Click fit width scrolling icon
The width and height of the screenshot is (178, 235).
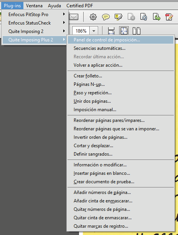(111, 31)
